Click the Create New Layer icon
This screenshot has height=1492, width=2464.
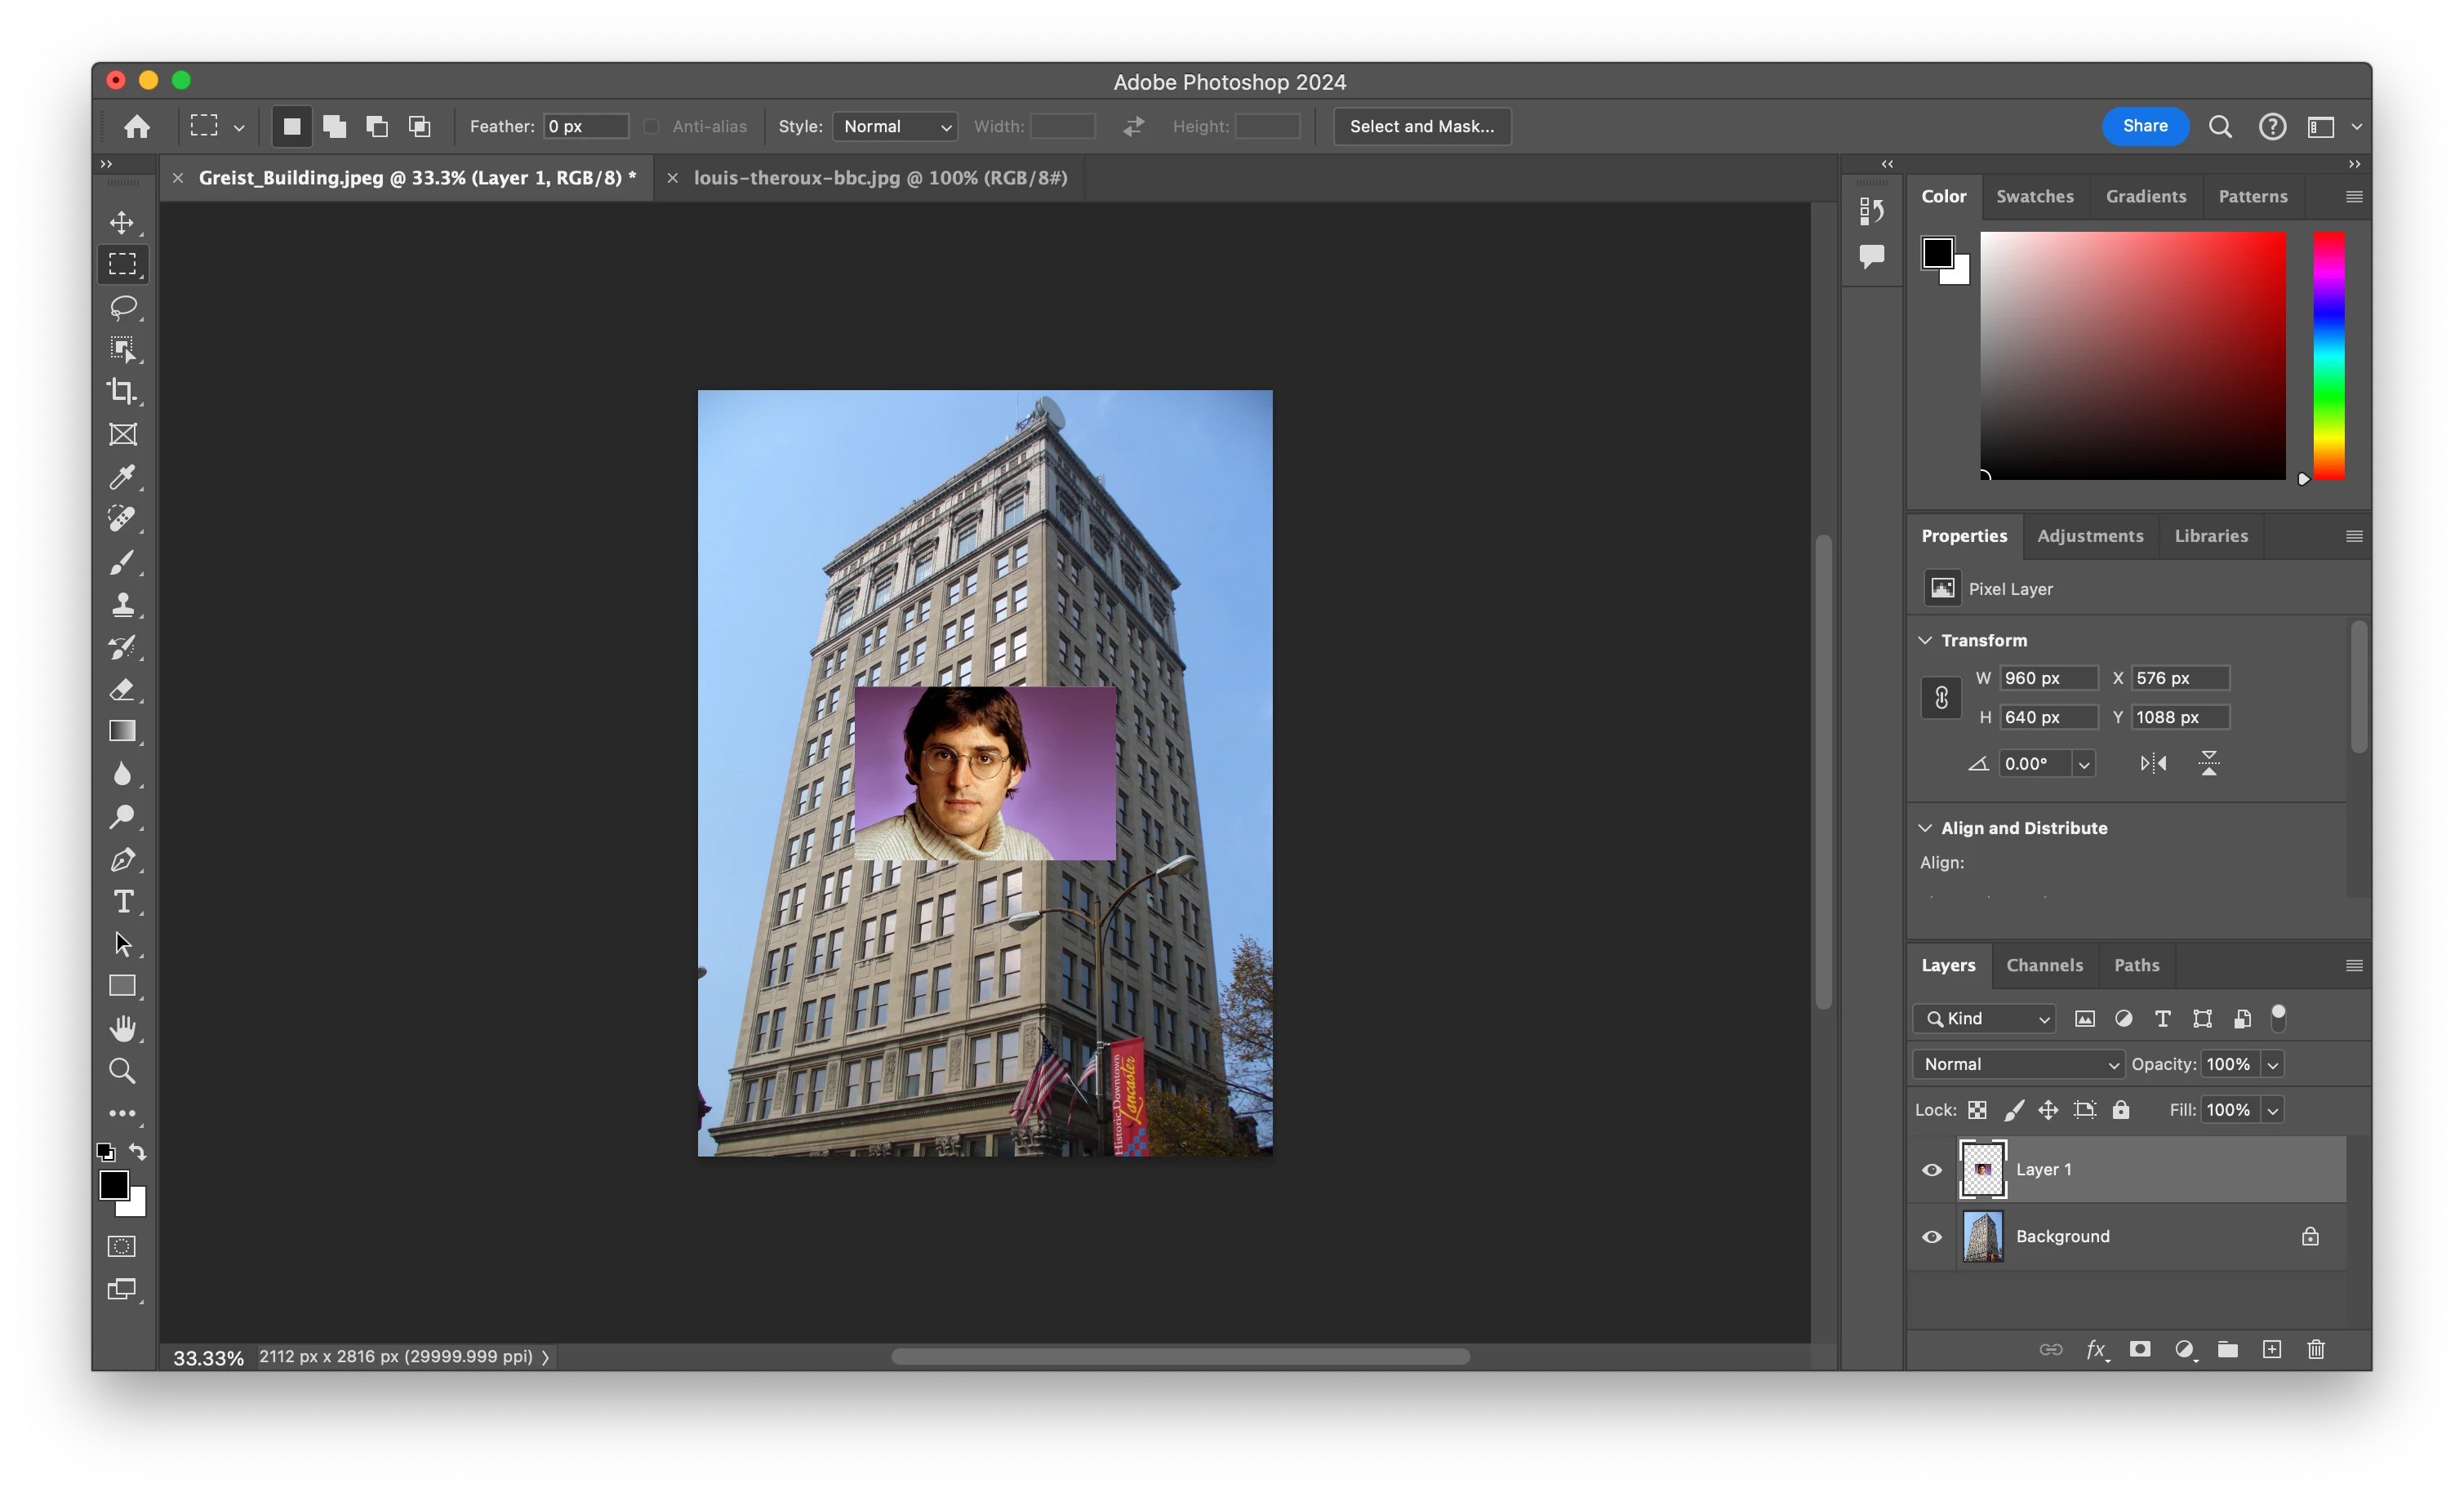click(x=2271, y=1349)
